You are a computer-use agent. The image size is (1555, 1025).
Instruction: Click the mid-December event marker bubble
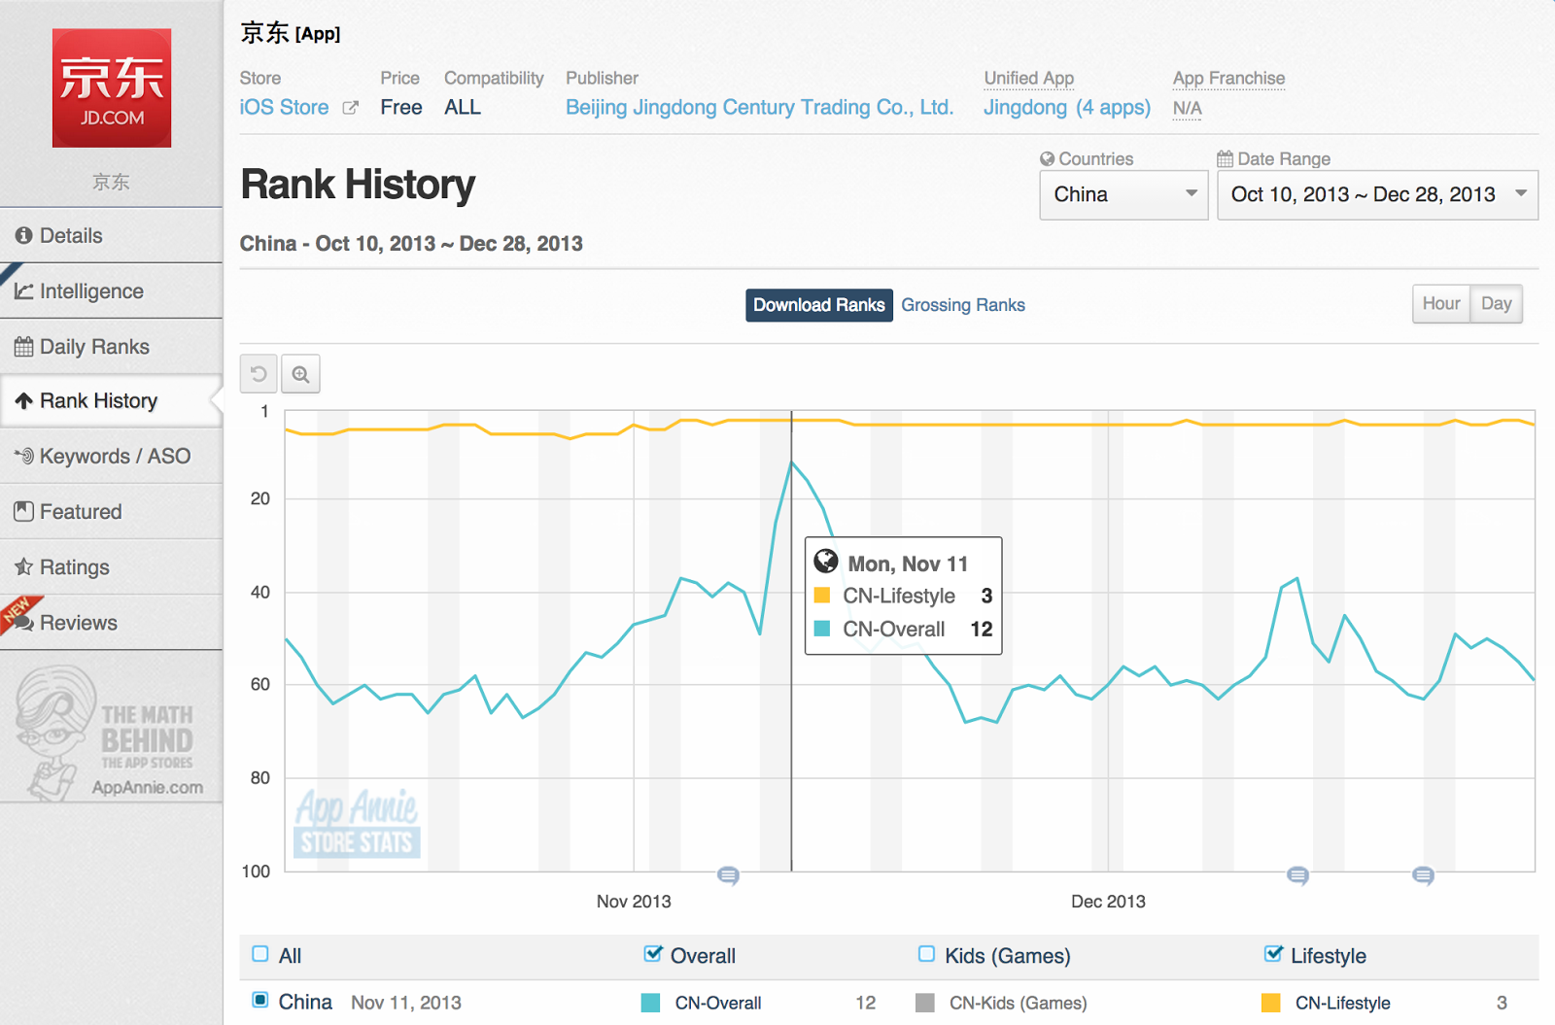1297,875
